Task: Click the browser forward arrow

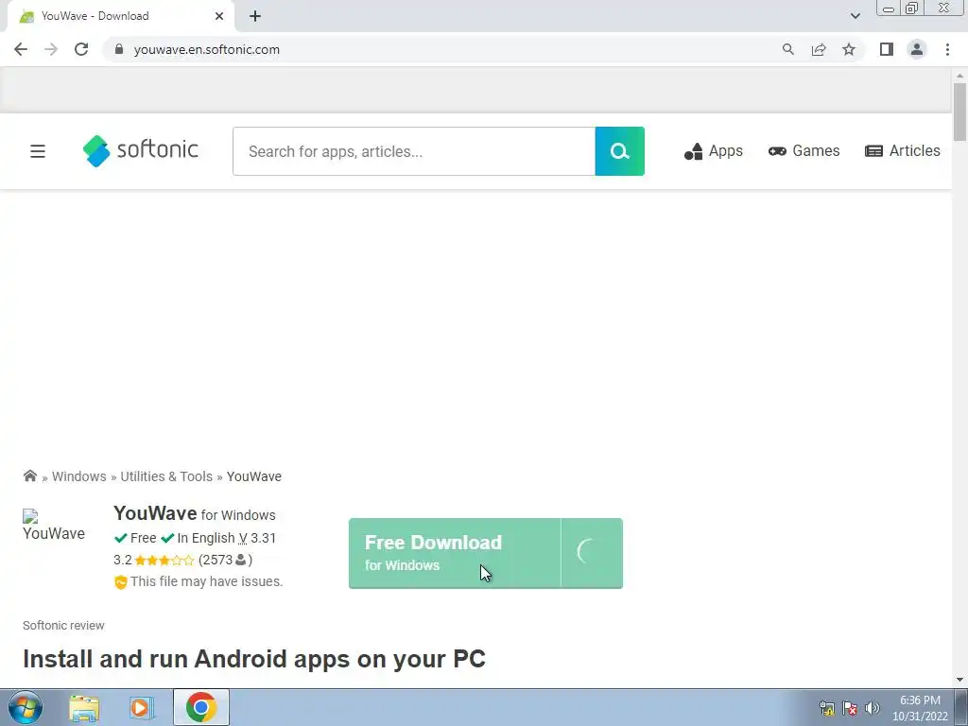Action: [51, 49]
